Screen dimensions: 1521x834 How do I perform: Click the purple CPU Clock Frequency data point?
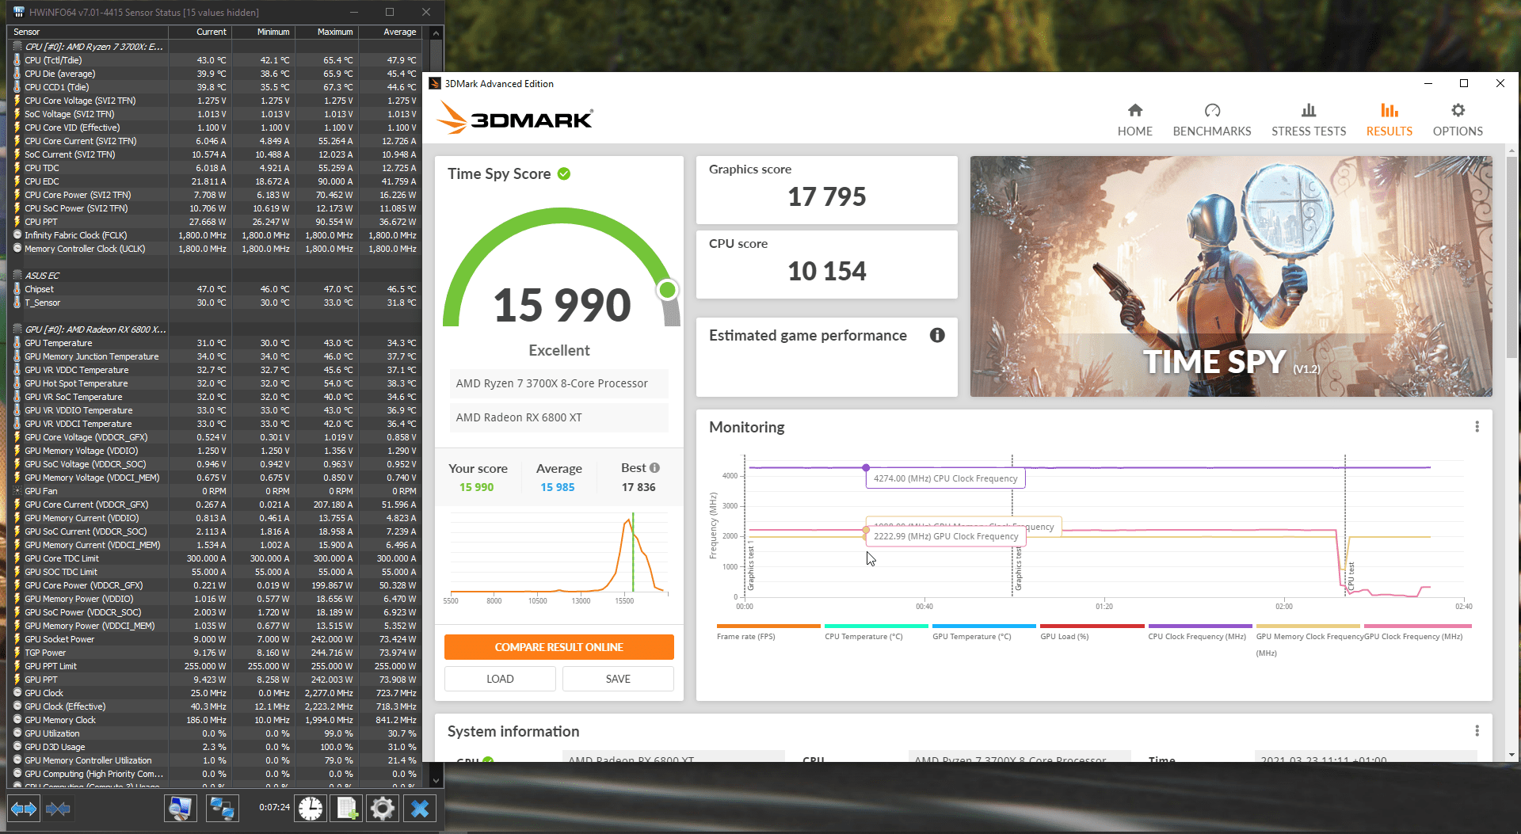866,467
